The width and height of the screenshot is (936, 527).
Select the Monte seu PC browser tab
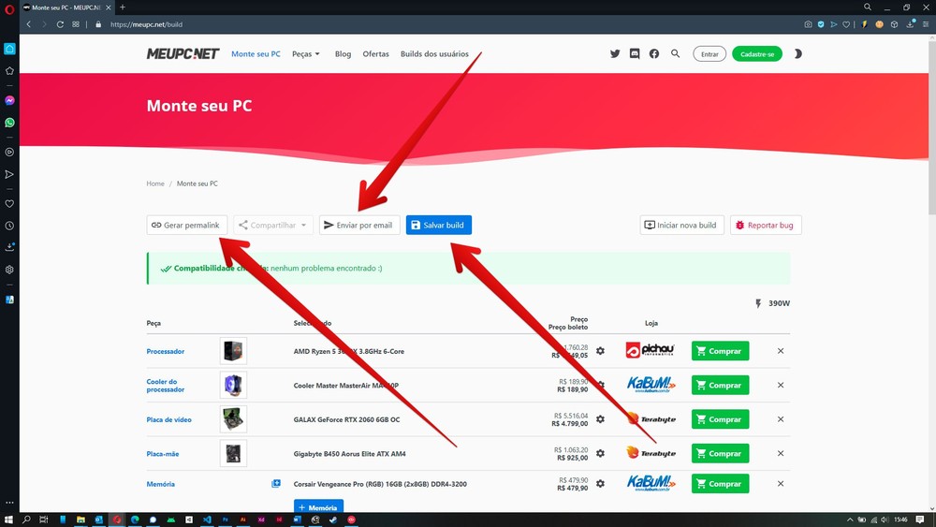click(66, 7)
